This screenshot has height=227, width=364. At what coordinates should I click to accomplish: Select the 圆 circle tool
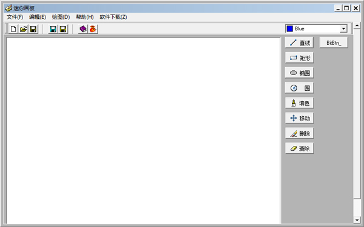coord(300,88)
